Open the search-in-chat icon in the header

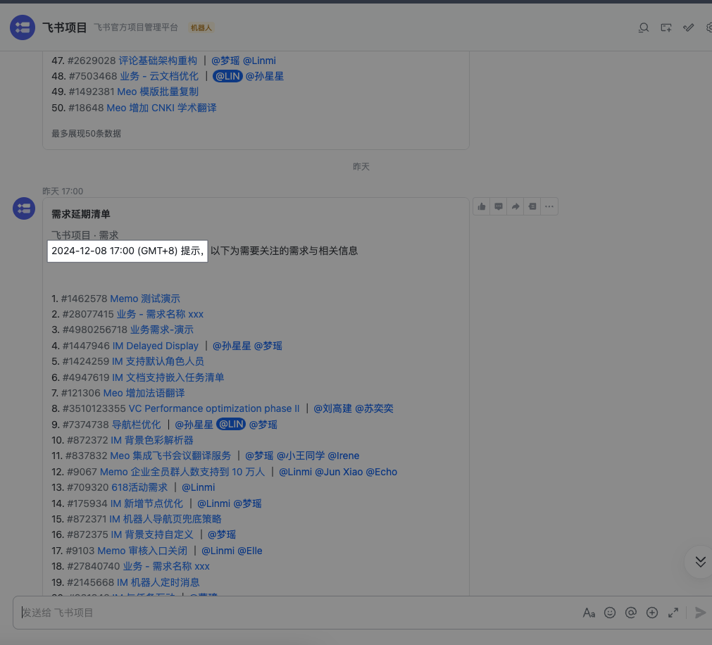tap(643, 27)
